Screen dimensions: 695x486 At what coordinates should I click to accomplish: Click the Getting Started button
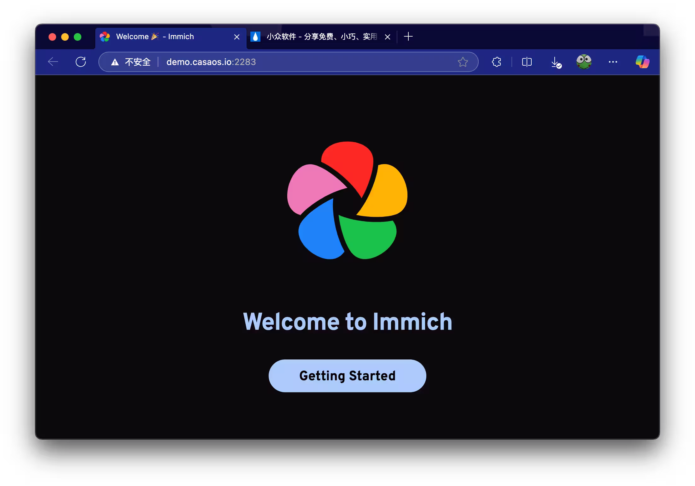point(347,376)
